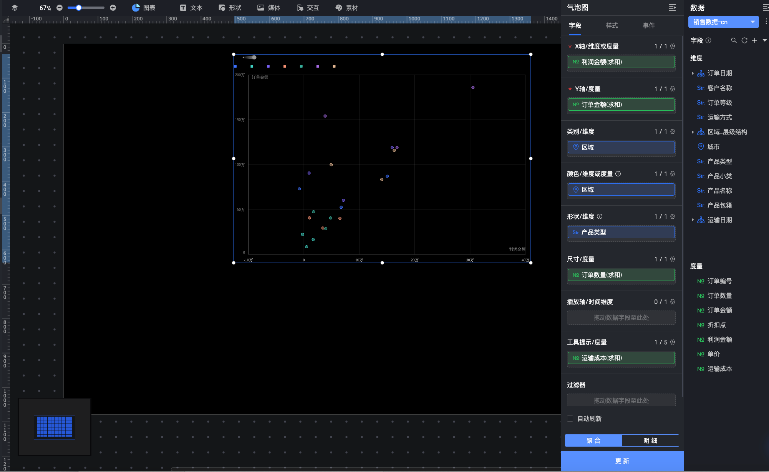Image resolution: width=769 pixels, height=472 pixels.
Task: Open settings gear for 播放轴/时间维度
Action: 673,302
